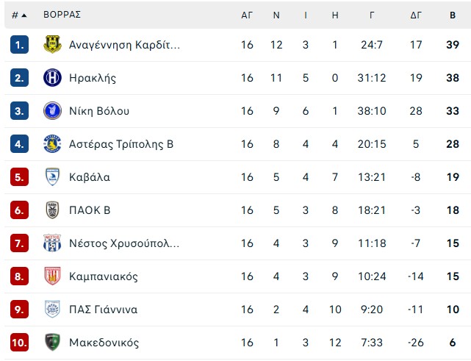
Task: Click the ΠΑΣ Γιάννινα club crest
Action: pyautogui.click(x=53, y=310)
